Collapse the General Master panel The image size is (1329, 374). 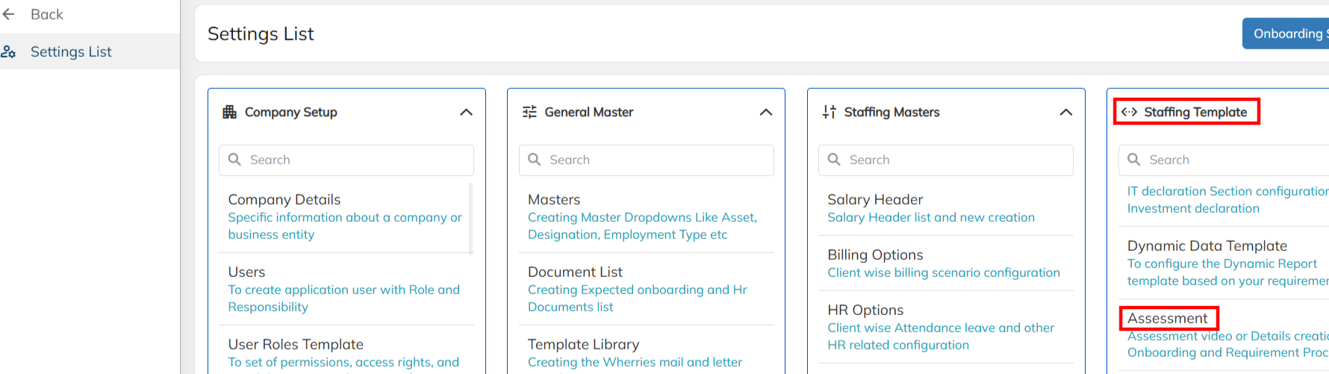click(765, 112)
